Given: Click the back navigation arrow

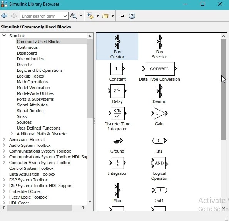Looking at the screenshot, I should click(4, 16).
